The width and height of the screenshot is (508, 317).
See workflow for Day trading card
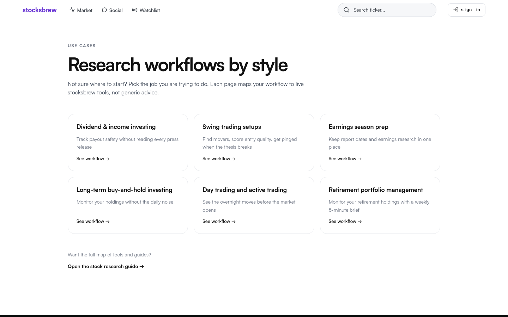219,222
